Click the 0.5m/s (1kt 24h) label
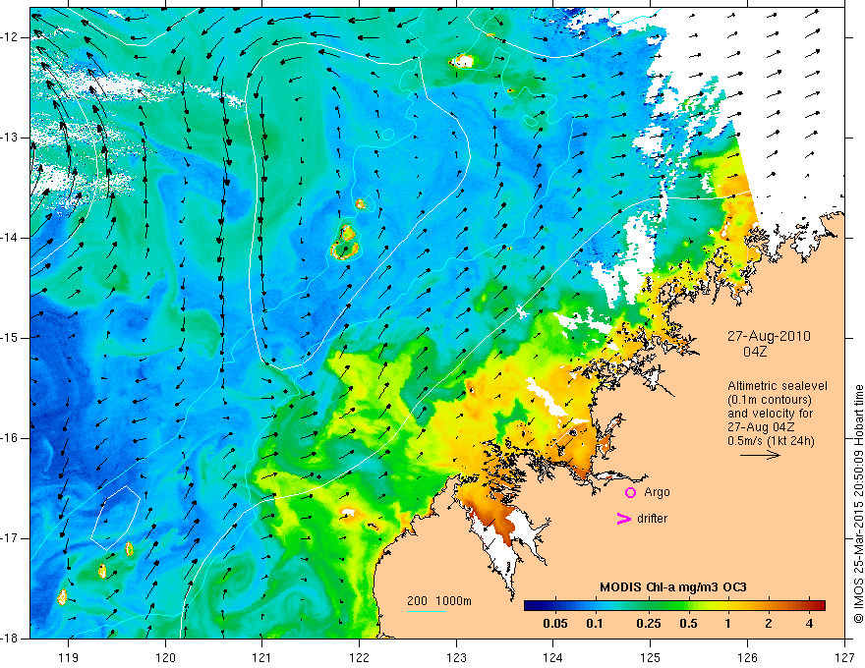865x668 pixels. [x=771, y=441]
